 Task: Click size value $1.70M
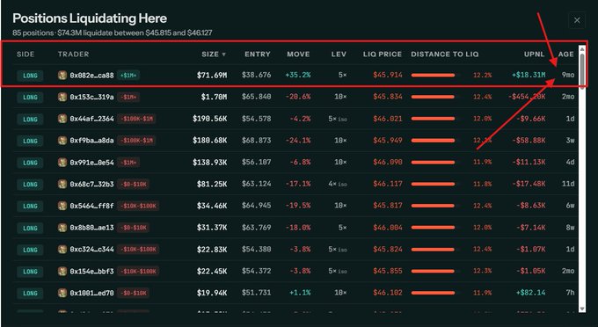coord(214,98)
